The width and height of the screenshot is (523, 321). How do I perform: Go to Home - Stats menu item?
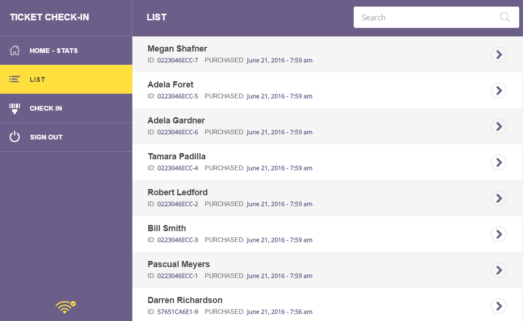pyautogui.click(x=53, y=51)
